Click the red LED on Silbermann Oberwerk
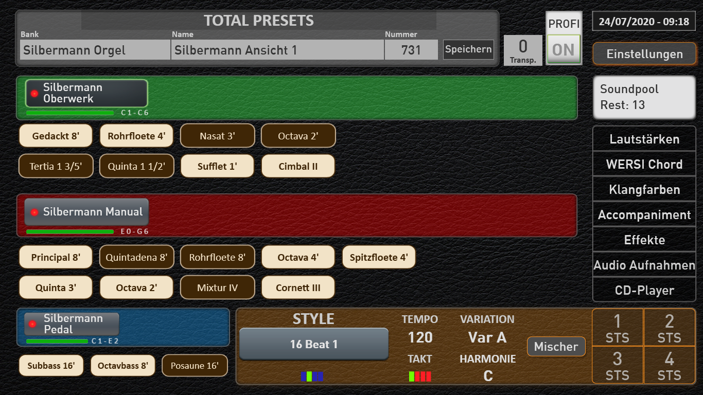The width and height of the screenshot is (703, 395). 34,94
